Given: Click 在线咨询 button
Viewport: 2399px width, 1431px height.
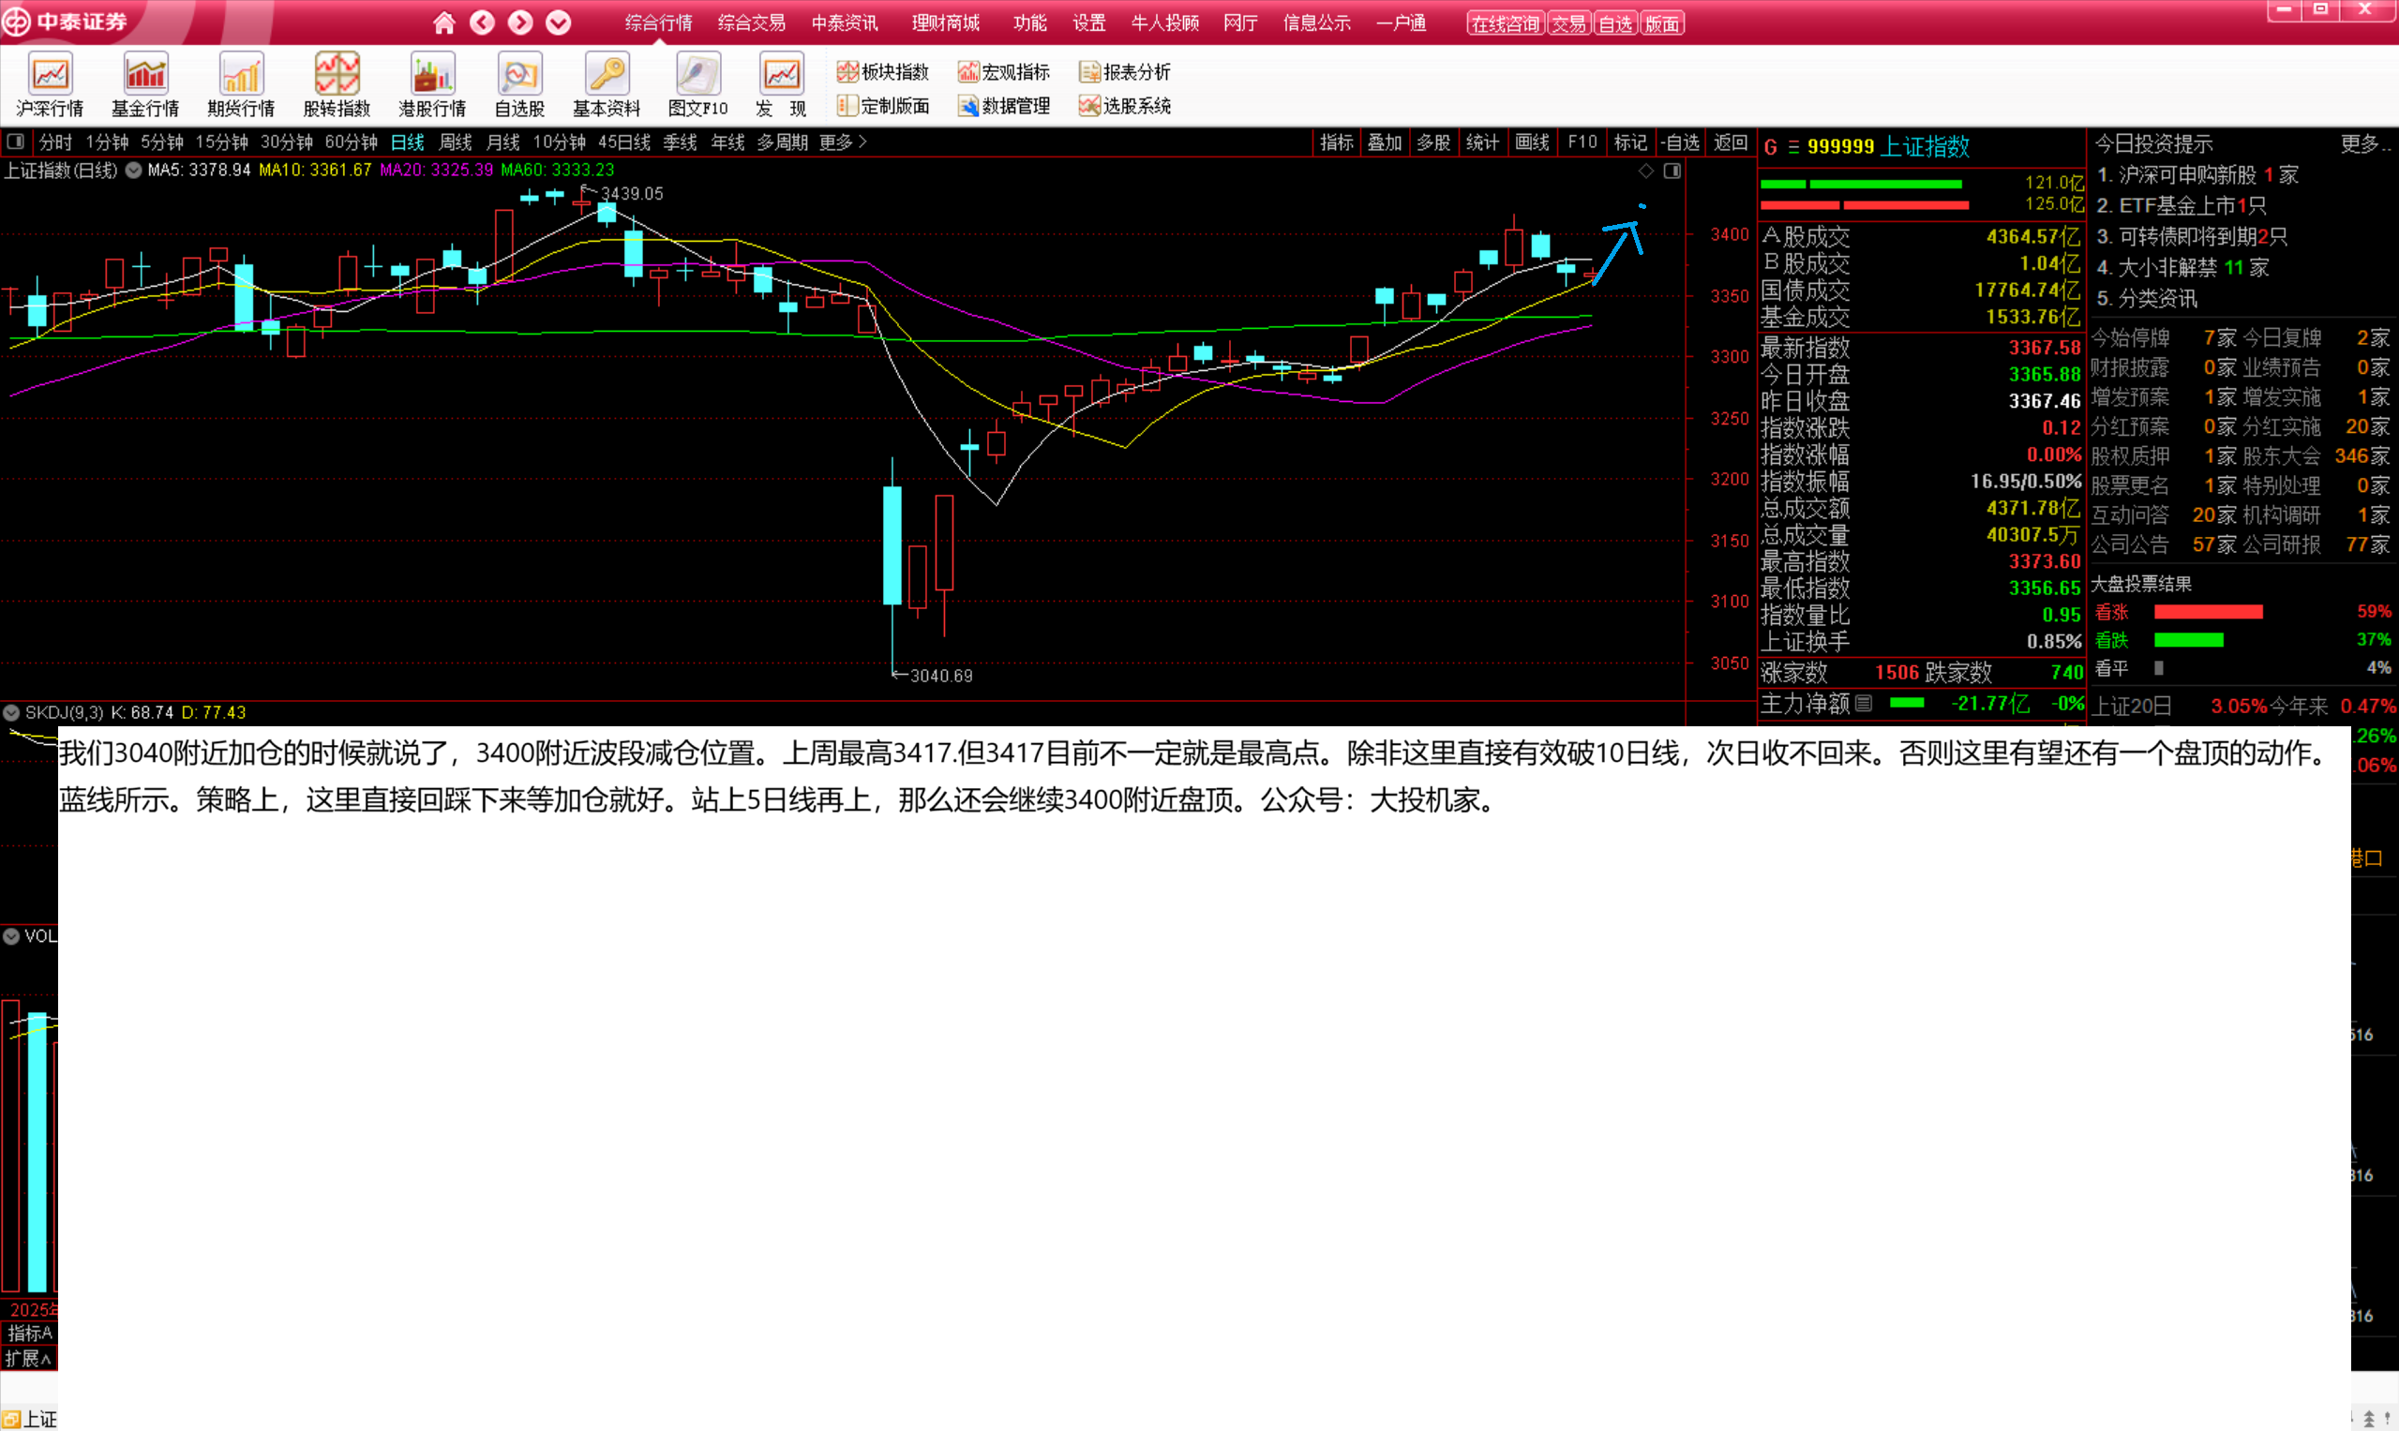Looking at the screenshot, I should [x=1506, y=23].
